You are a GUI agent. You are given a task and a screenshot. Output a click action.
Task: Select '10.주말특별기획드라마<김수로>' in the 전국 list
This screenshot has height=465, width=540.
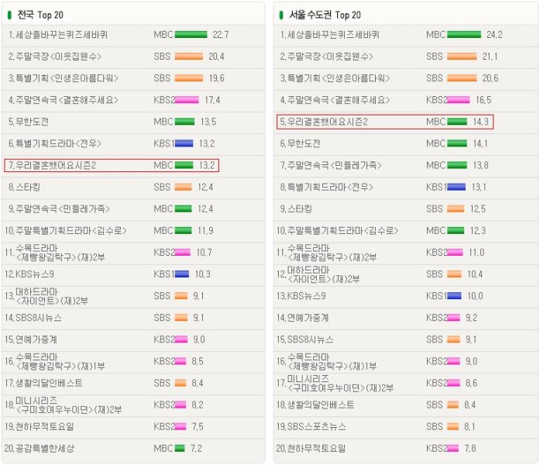(65, 230)
